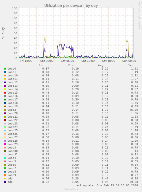
Task: Click loop4's max value 3.08
Action: pyautogui.click(x=135, y=158)
